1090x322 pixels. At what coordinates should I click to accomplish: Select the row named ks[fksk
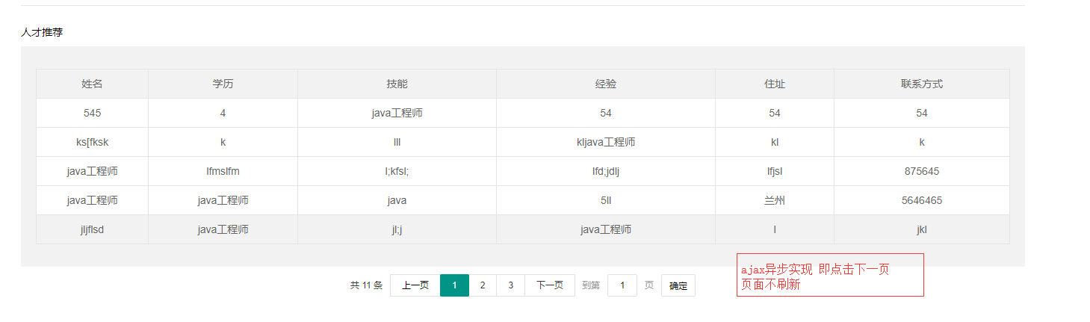click(x=93, y=142)
